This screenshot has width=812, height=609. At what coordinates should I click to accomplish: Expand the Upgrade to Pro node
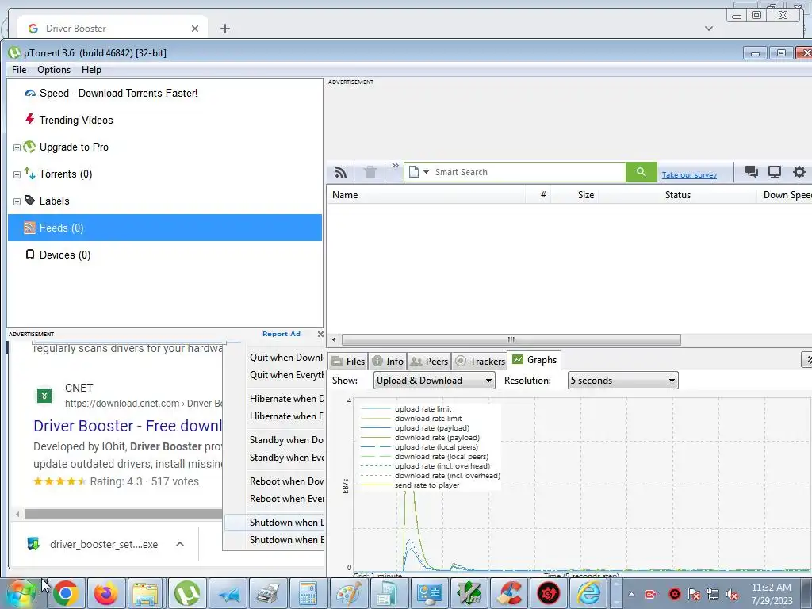pos(17,147)
